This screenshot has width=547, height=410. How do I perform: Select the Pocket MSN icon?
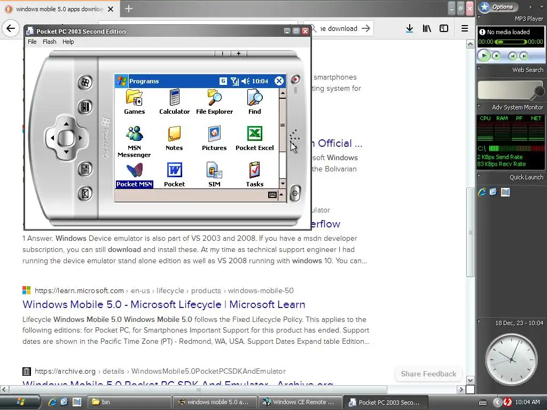(134, 175)
